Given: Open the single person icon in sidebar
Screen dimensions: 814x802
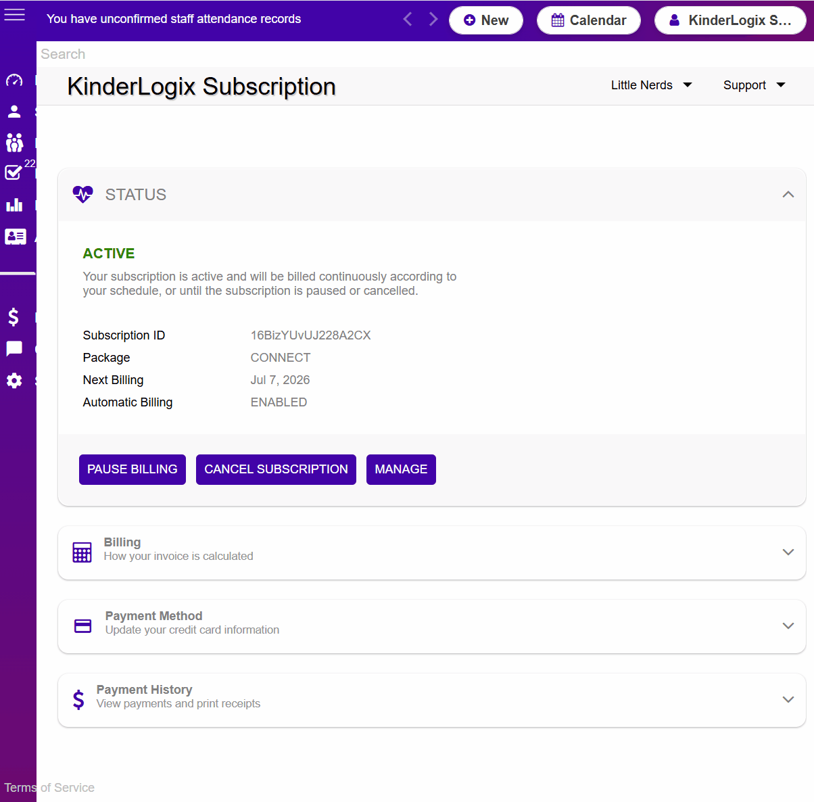Looking at the screenshot, I should 14,112.
